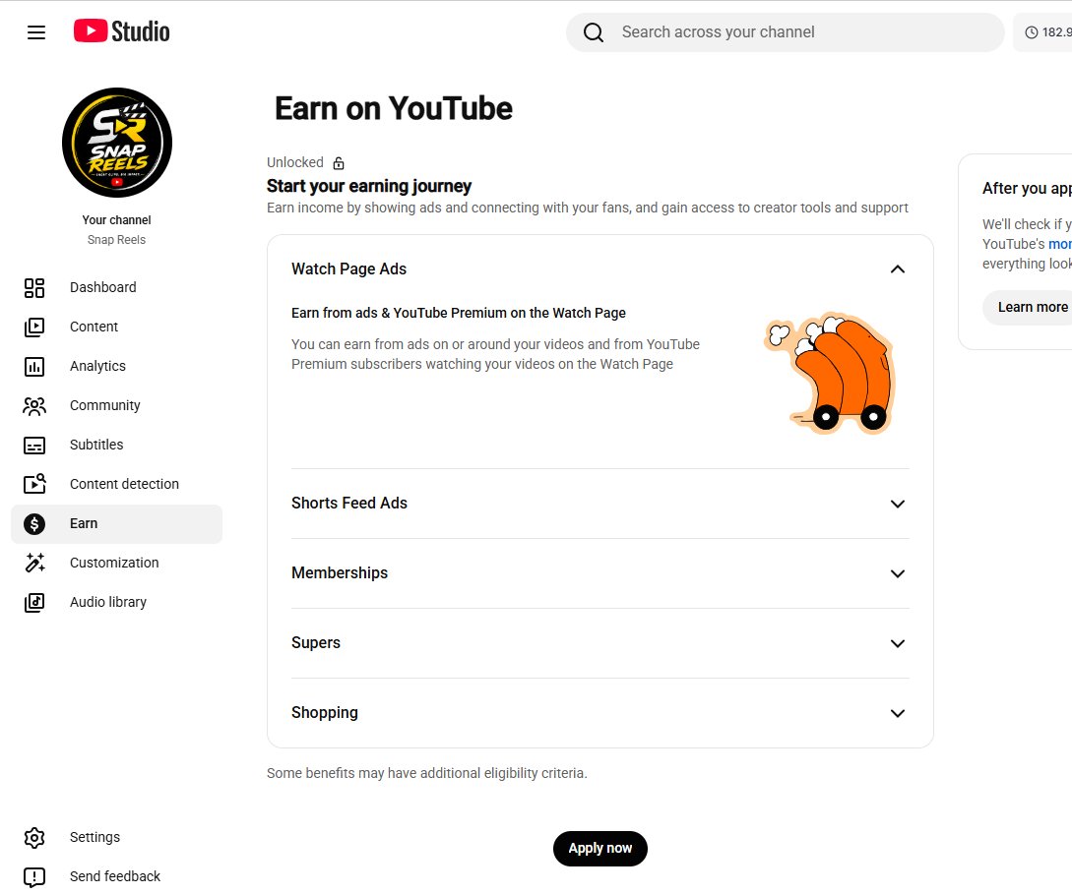This screenshot has width=1072, height=895.
Task: Expand the Memberships section
Action: click(898, 574)
